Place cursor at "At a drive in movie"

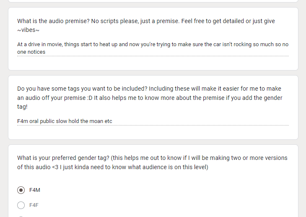[40, 44]
